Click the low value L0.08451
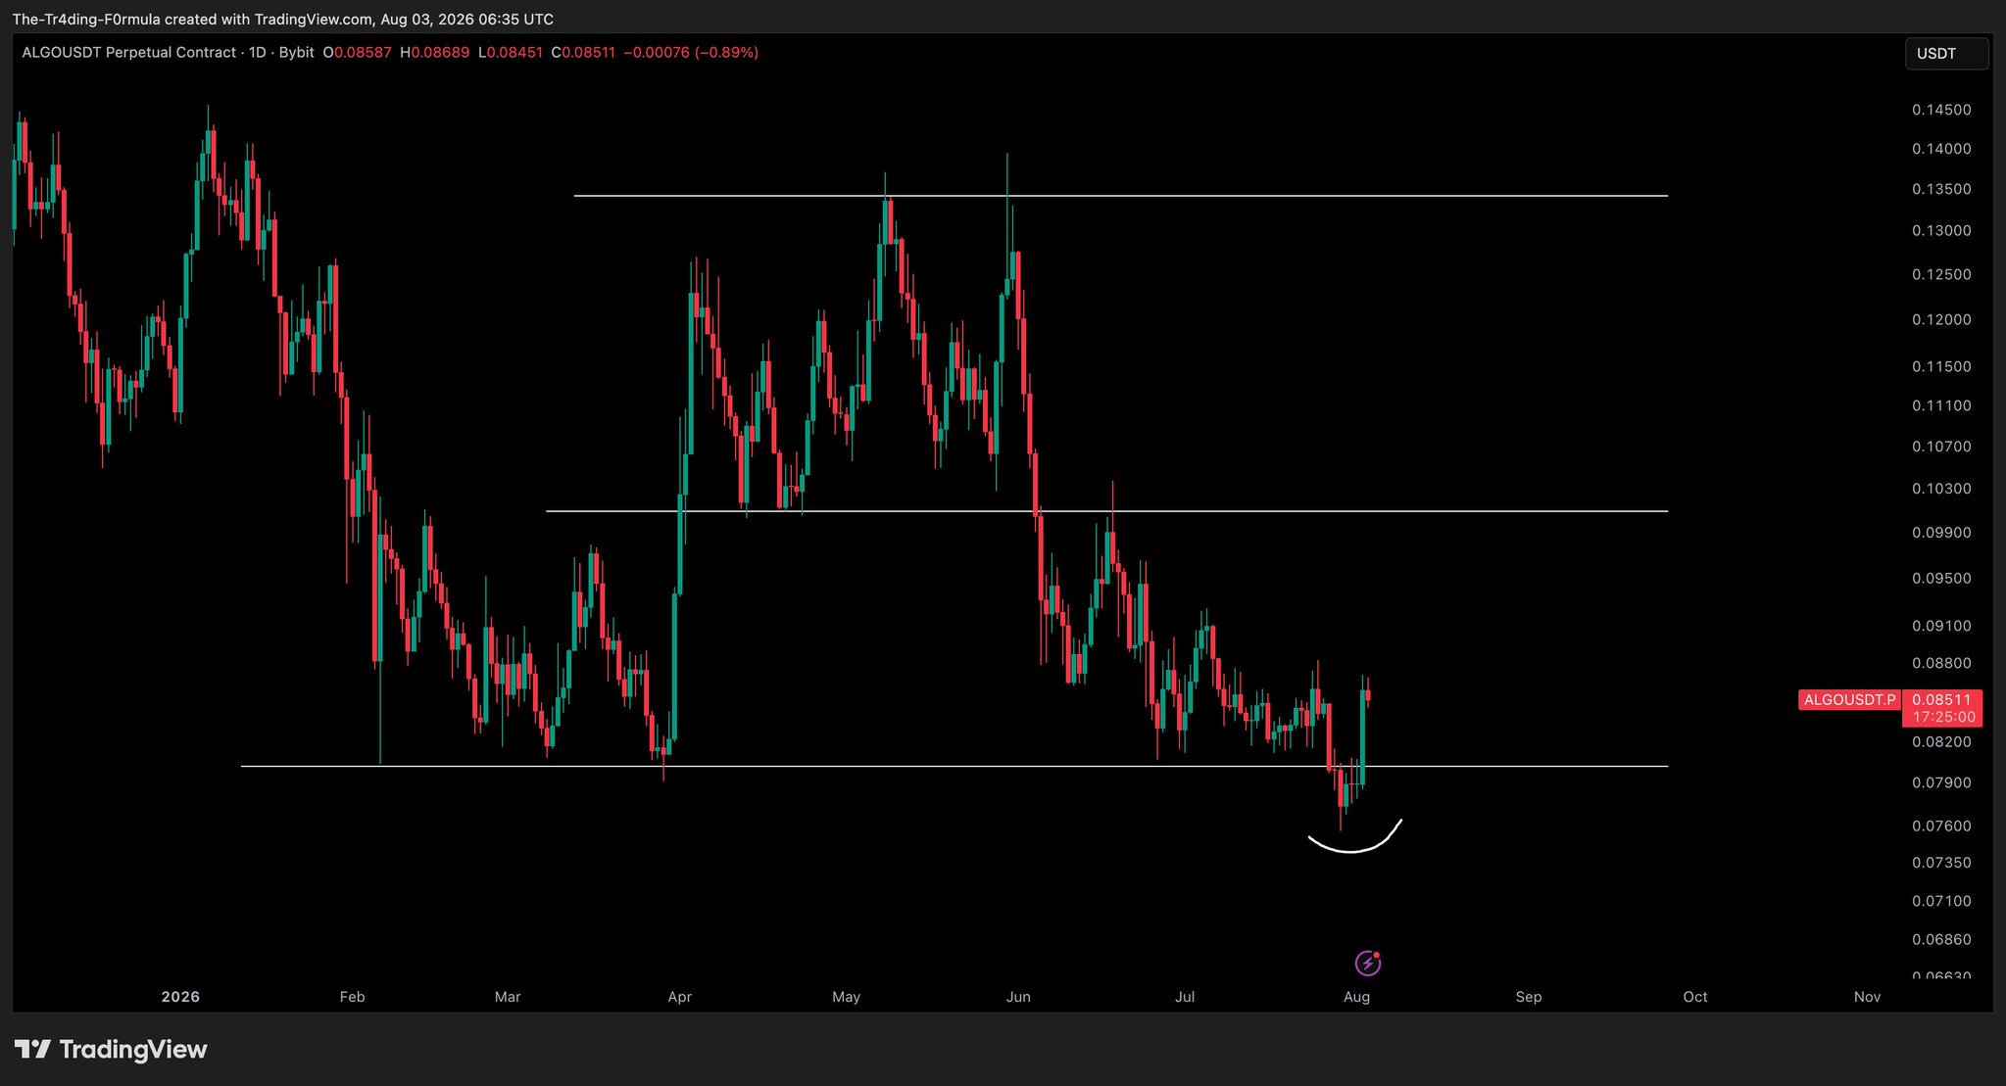 pyautogui.click(x=511, y=53)
